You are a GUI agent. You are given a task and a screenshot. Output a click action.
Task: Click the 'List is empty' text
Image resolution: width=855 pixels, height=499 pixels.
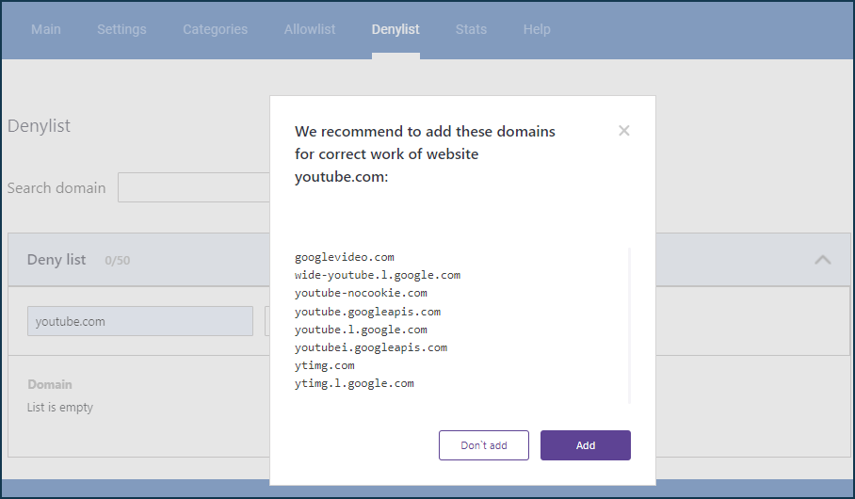[x=60, y=408]
